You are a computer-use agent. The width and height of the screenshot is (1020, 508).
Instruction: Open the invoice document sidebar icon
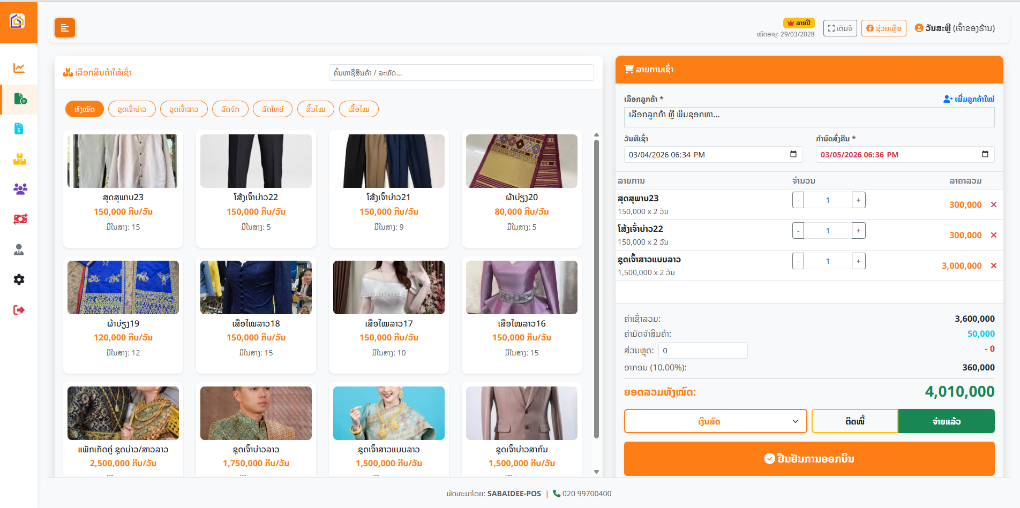[19, 128]
